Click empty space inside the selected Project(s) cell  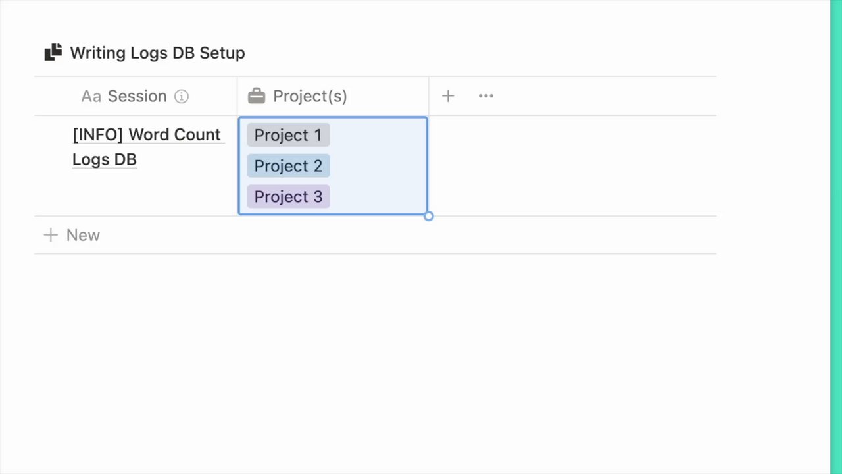point(382,166)
